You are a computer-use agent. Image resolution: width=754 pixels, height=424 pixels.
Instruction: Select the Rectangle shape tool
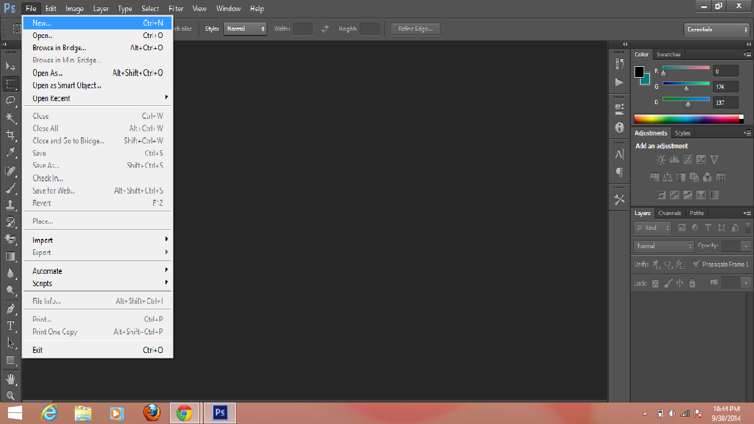(10, 360)
